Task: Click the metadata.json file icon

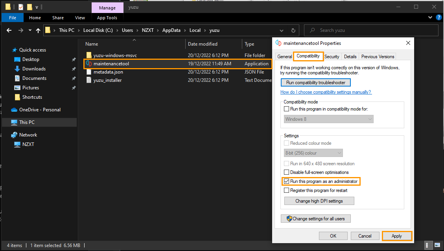Action: tap(89, 72)
